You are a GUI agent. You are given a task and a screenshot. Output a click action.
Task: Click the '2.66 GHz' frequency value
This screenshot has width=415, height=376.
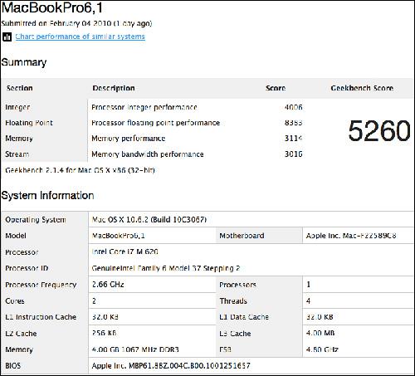(x=108, y=285)
